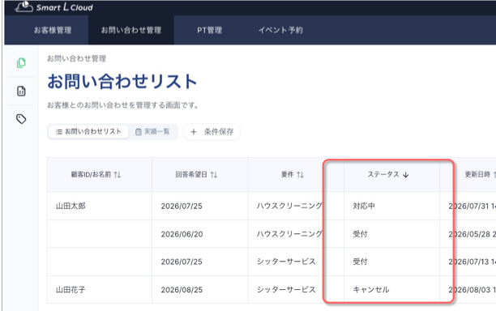Select the green copy documents sidebar icon

(x=21, y=63)
